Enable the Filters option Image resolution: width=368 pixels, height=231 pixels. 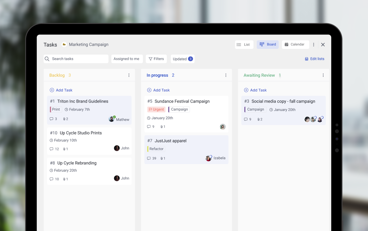(x=156, y=59)
